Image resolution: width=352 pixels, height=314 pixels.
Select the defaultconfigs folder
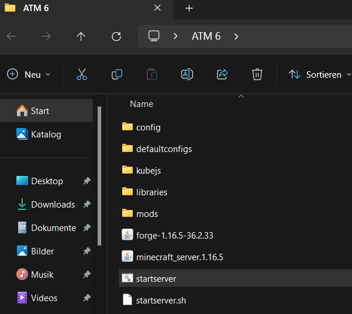pos(157,149)
